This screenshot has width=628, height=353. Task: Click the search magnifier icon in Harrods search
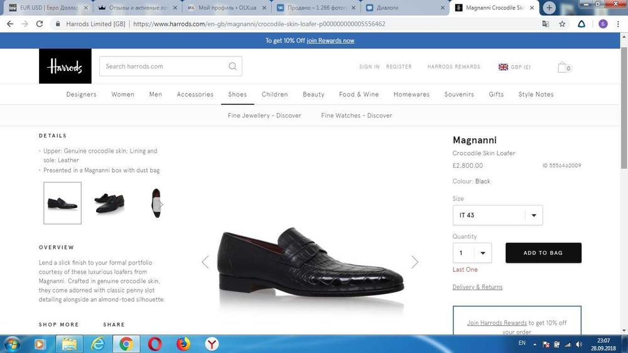coord(233,66)
